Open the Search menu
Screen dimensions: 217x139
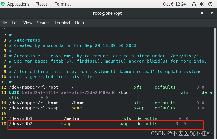pos(43,23)
